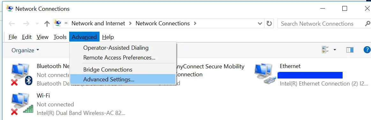
Task: Open recent locations dropdown arrow
Action: (x=37, y=23)
